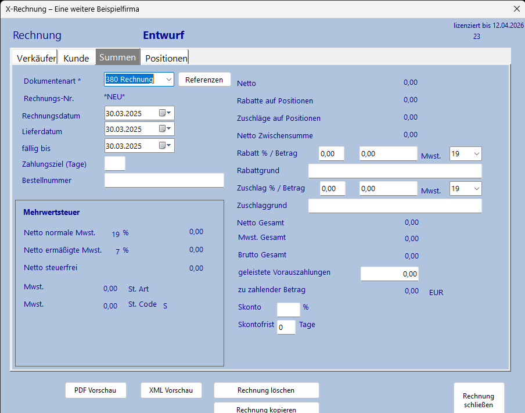This screenshot has height=413, width=525.
Task: Click the 'lizenziert bis 12.04.2026' text
Action: pyautogui.click(x=488, y=26)
